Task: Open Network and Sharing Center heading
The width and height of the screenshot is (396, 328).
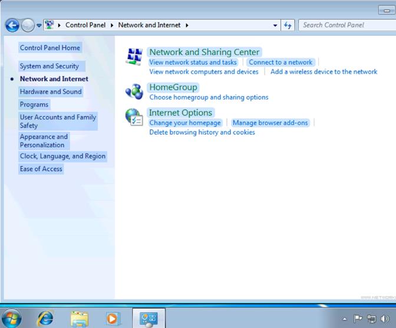Action: 204,52
